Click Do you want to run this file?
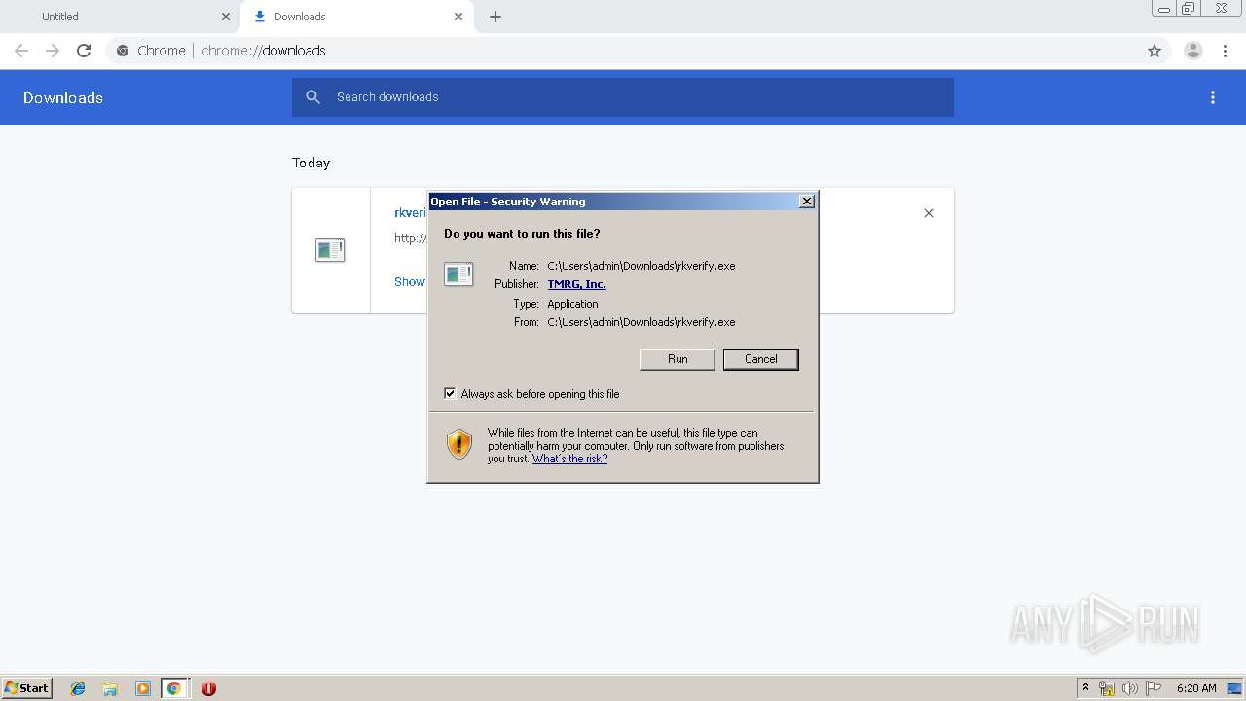 (522, 234)
